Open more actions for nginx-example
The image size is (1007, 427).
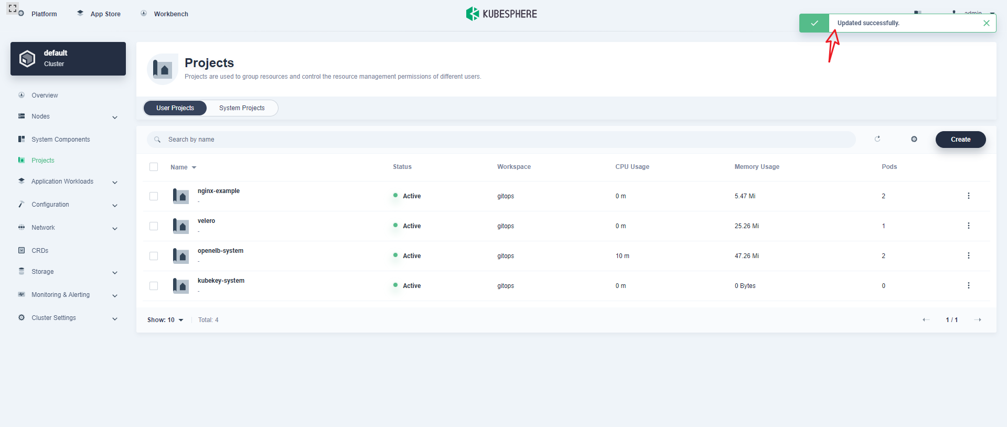click(x=968, y=196)
